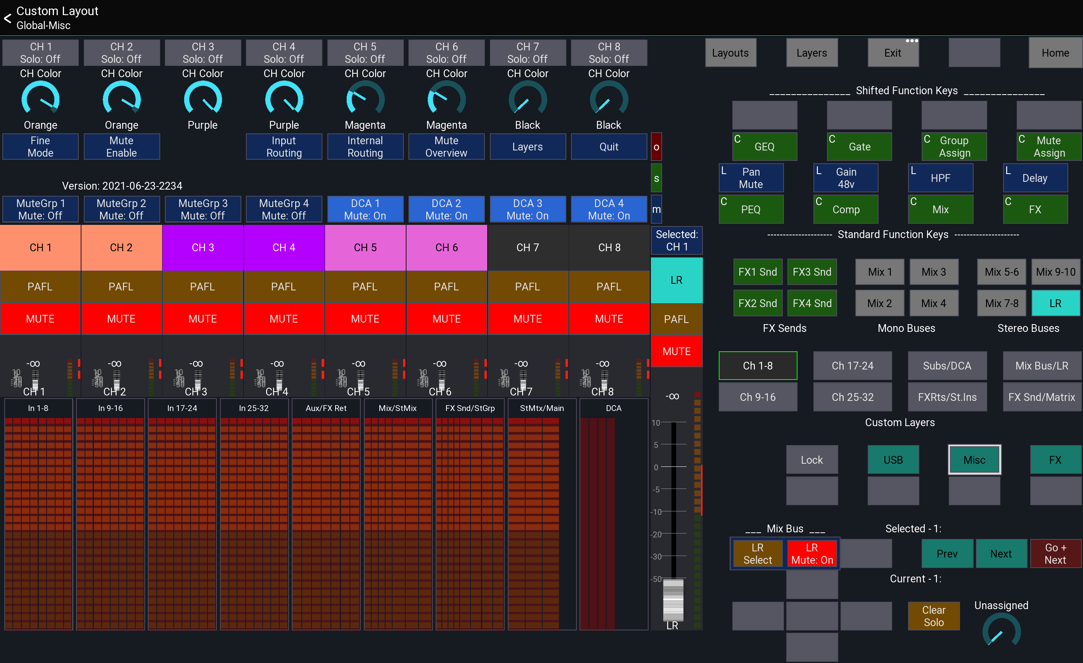The height and width of the screenshot is (663, 1083).
Task: Tap the back arrow in the header
Action: pyautogui.click(x=7, y=19)
